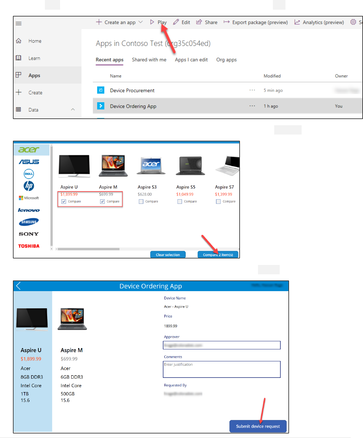Uncheck Compare for Aspire U
The image size is (363, 438).
tap(64, 202)
